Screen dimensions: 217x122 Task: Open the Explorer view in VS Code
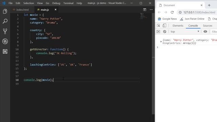click(x=5, y=11)
